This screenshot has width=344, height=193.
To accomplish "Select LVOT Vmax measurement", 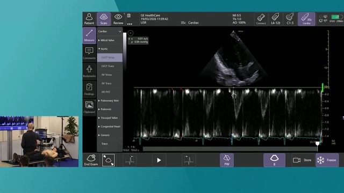I will click(x=110, y=57).
